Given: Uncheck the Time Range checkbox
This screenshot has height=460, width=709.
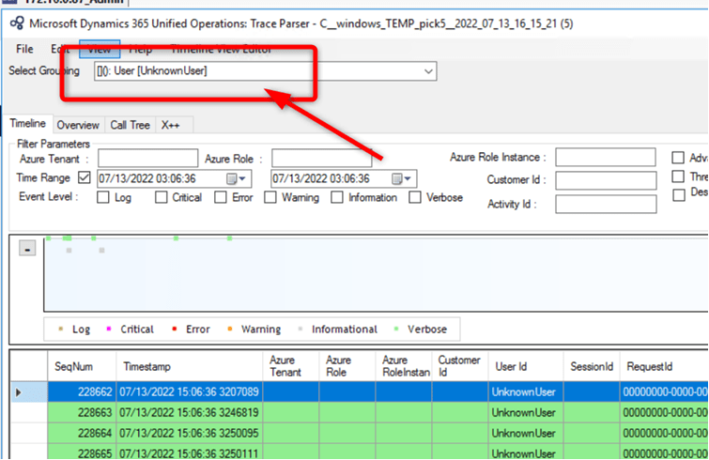Looking at the screenshot, I should 85,177.
